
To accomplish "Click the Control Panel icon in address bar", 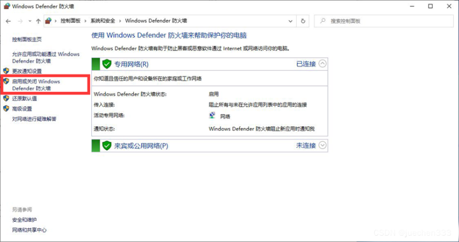I will 49,21.
